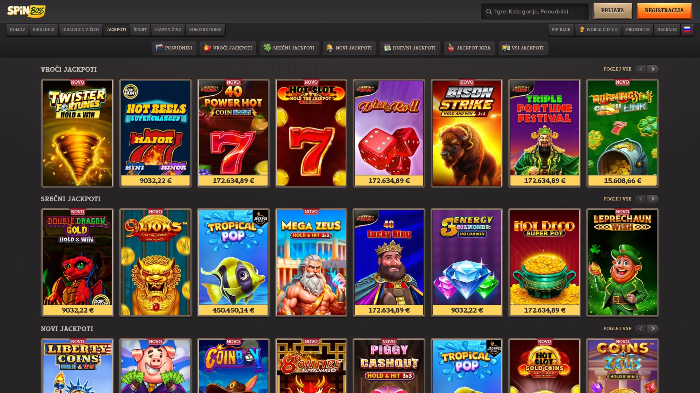Screen dimensions: 700x393
Task: Click the SpinBoss logo
Action: pos(26,11)
